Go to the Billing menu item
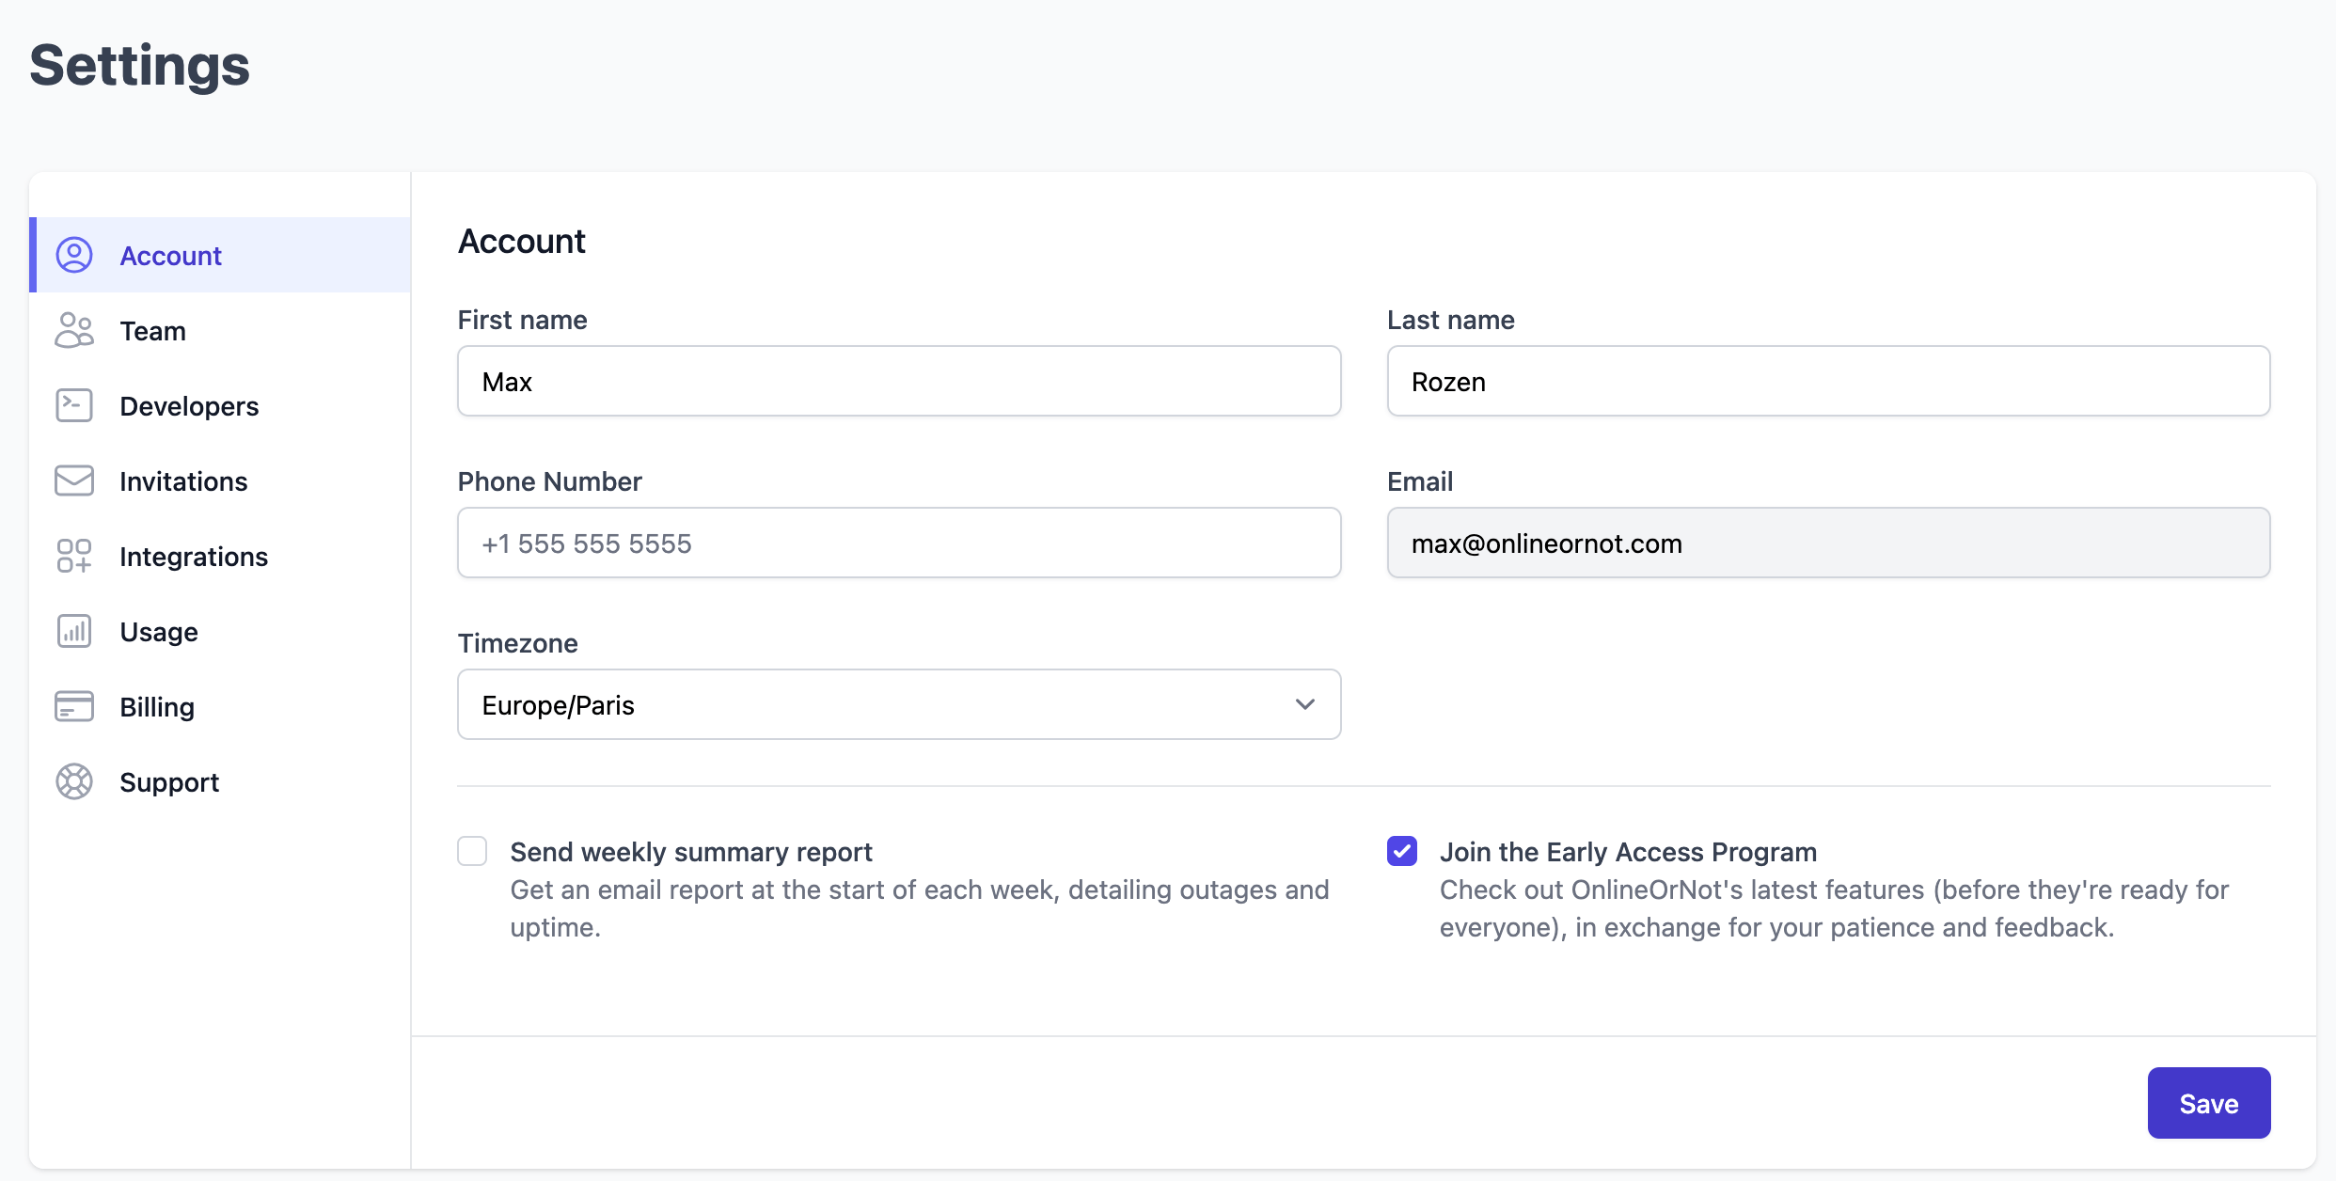 coord(157,707)
